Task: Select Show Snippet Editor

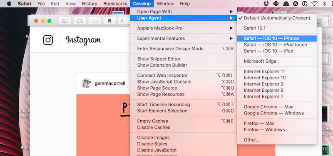Action: [x=184, y=59]
